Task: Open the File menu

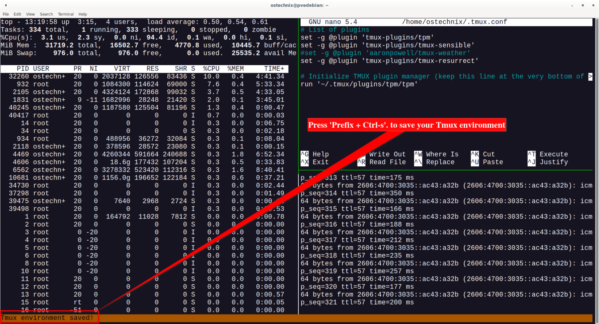Action: pyautogui.click(x=6, y=14)
